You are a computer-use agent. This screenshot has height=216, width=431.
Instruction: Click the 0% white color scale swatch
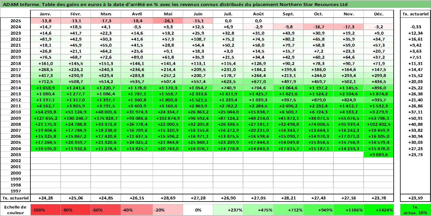click(198, 210)
